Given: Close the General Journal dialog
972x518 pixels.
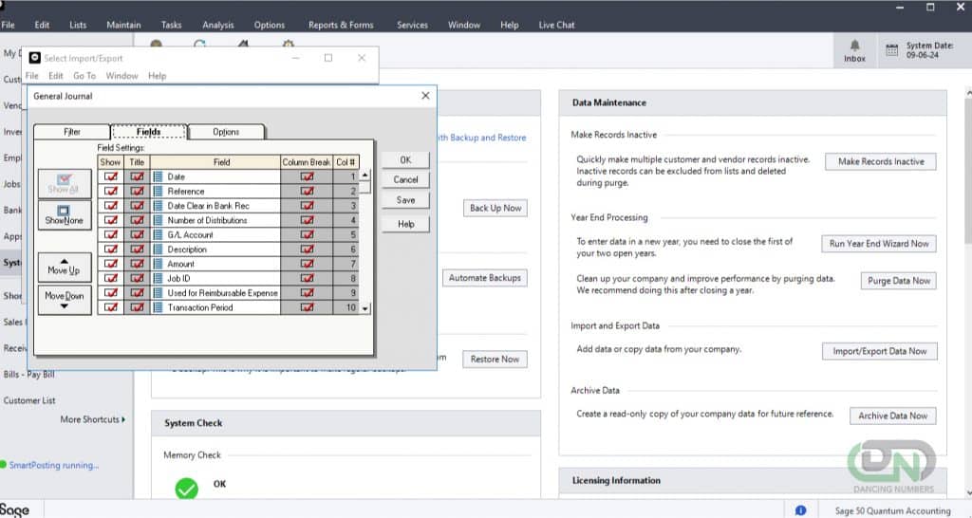Looking at the screenshot, I should [x=425, y=96].
